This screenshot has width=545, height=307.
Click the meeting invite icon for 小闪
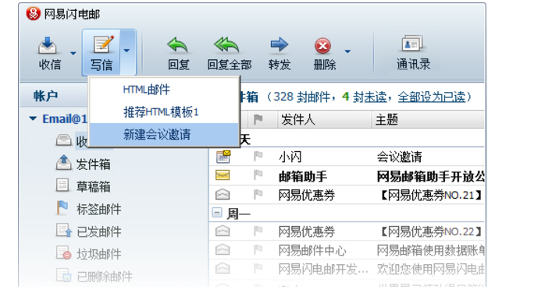click(223, 157)
